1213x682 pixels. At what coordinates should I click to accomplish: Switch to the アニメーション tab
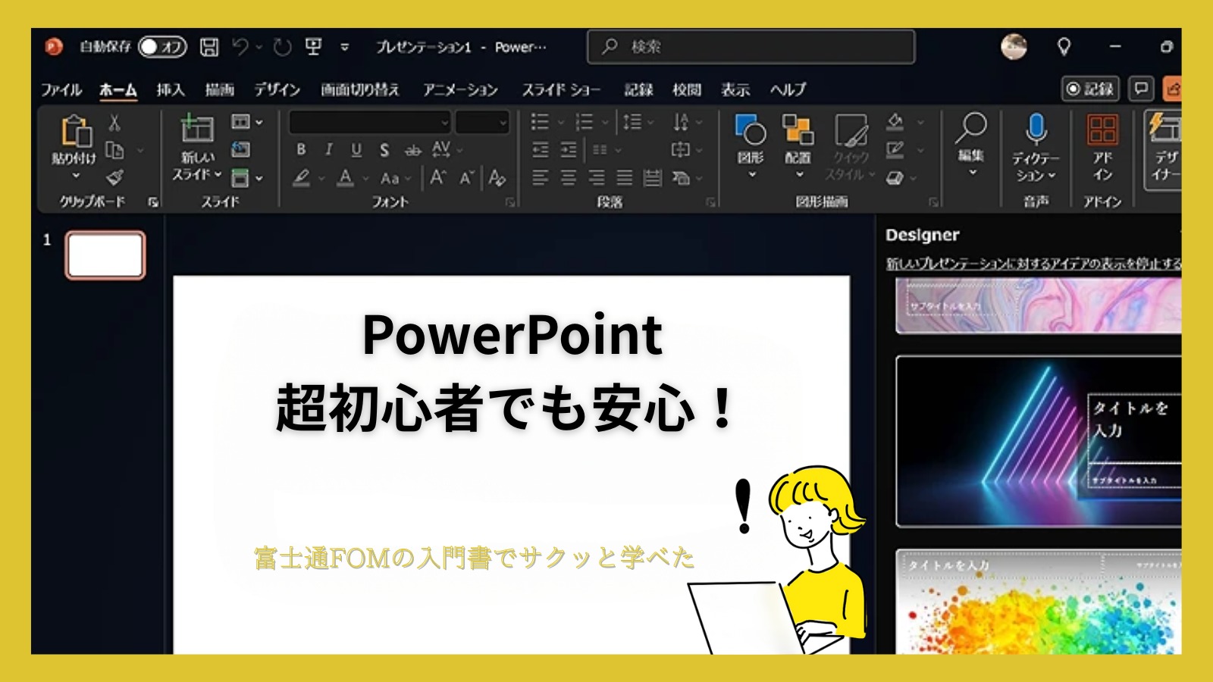click(460, 89)
